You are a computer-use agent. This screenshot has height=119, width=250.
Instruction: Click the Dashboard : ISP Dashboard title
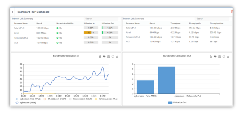click(33, 12)
